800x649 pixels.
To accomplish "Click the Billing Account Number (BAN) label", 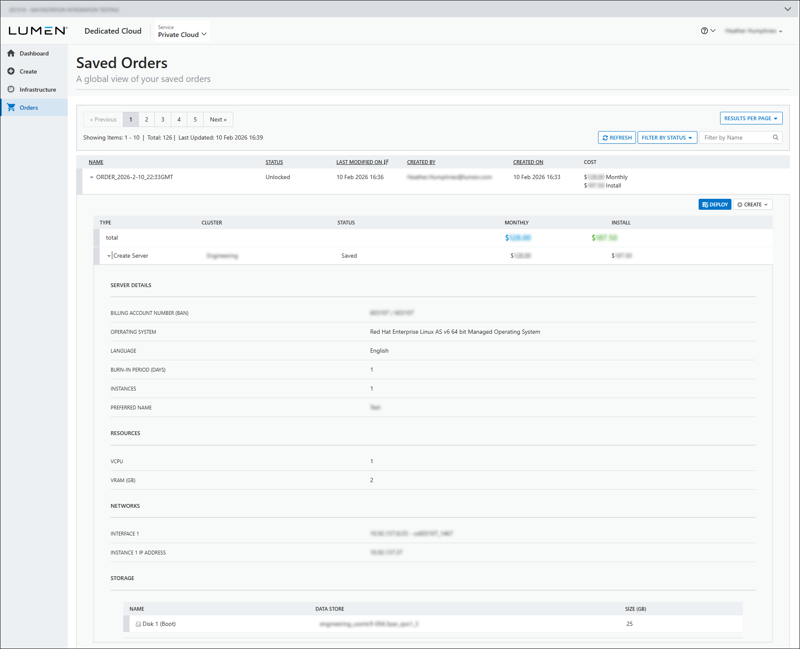I will click(x=149, y=313).
